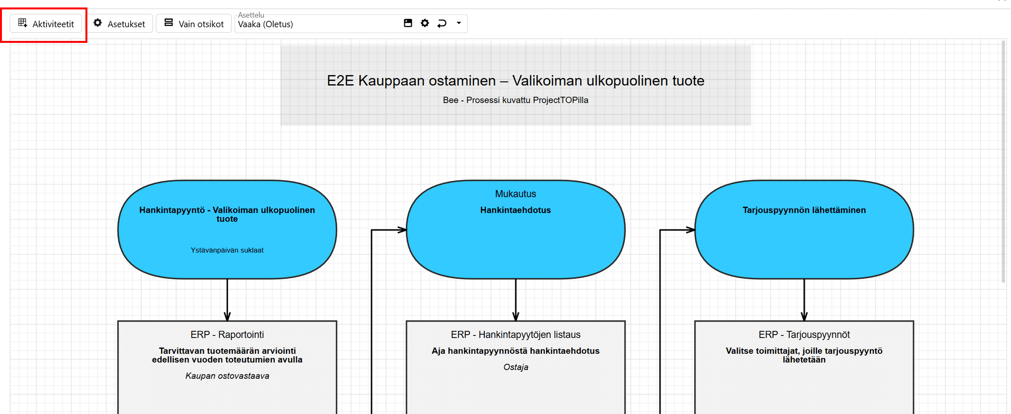Click the Aktiviteetit grid-plus icon
This screenshot has width=1011, height=414.
click(x=23, y=23)
